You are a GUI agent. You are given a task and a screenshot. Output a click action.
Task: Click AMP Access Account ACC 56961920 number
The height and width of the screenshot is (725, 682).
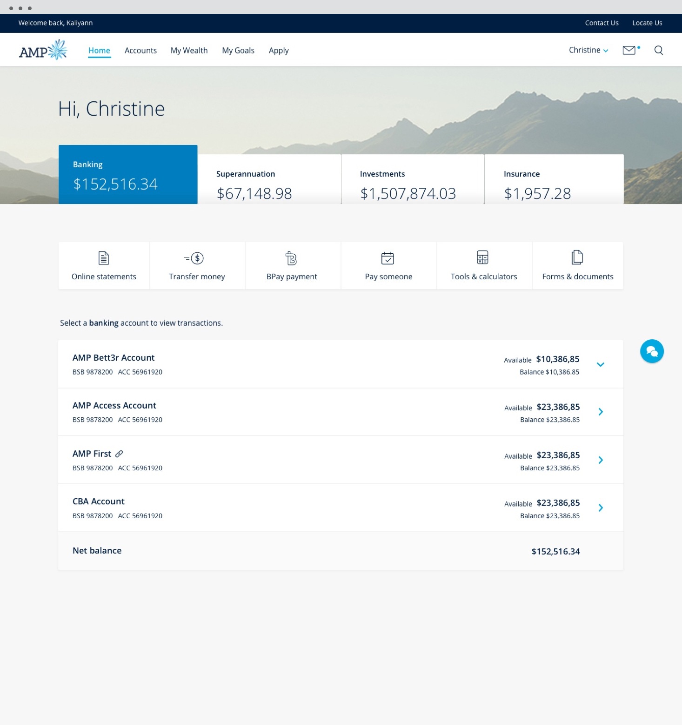pos(140,420)
